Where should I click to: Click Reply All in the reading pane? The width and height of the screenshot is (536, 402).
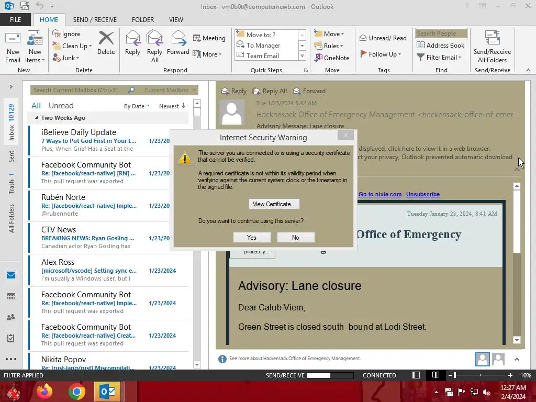tap(270, 91)
